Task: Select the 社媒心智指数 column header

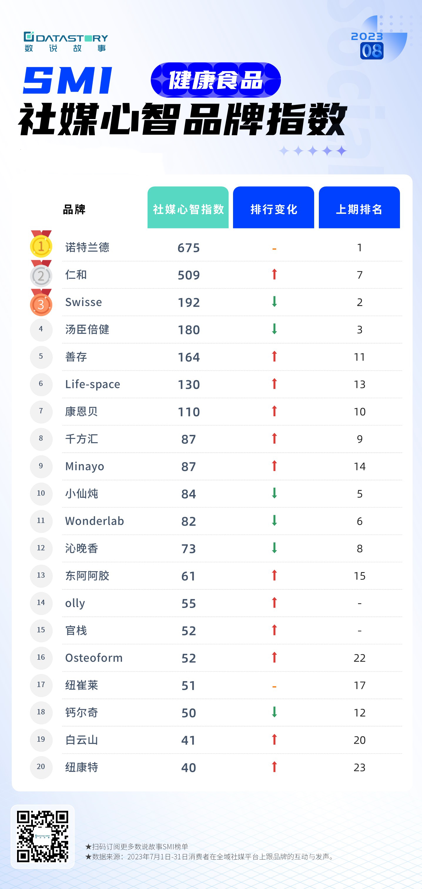Action: coord(188,208)
